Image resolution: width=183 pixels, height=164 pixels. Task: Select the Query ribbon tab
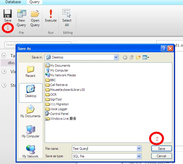pyautogui.click(x=35, y=2)
